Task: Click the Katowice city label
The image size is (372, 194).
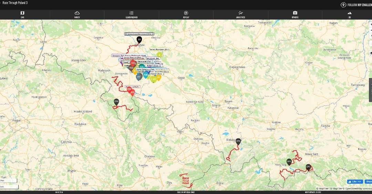Action: point(233,108)
